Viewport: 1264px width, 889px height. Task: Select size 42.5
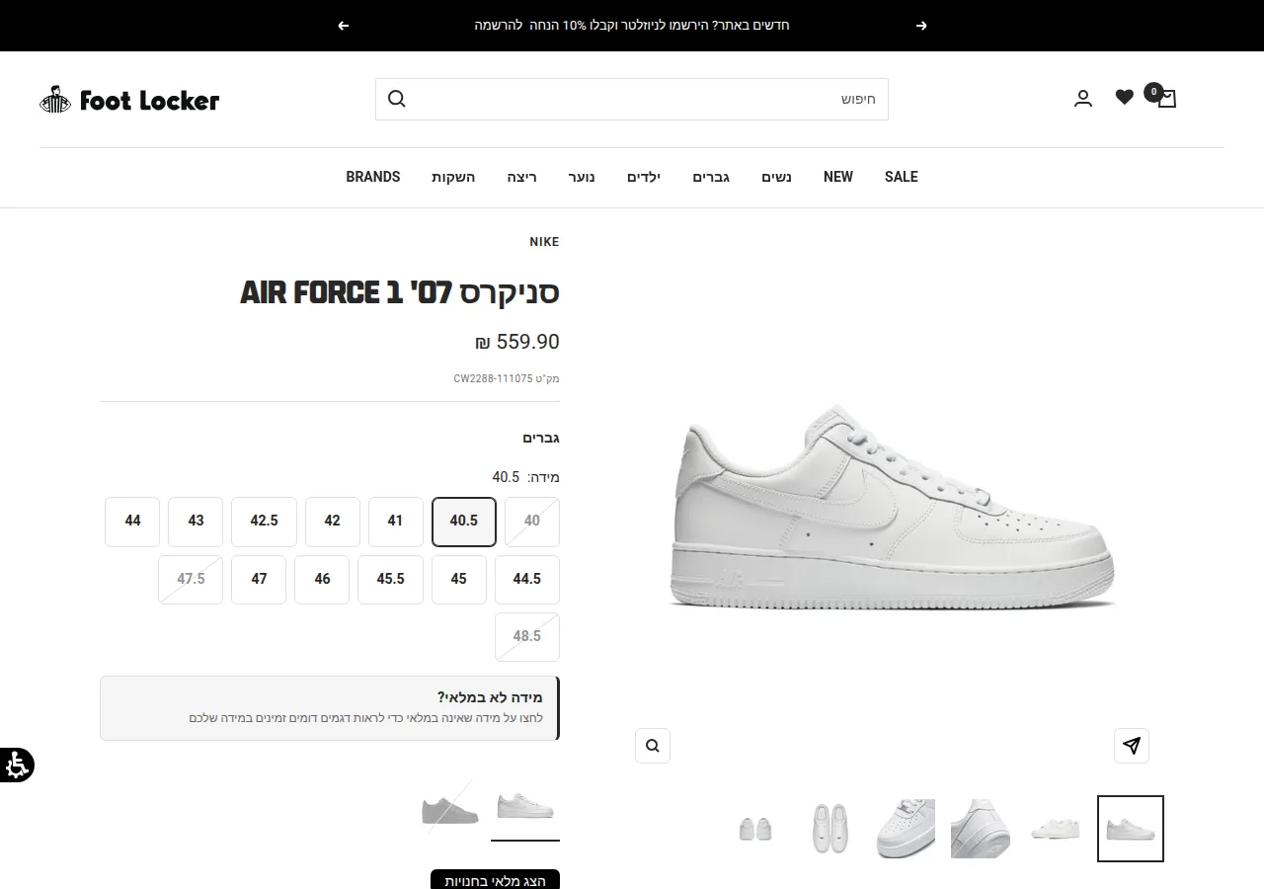[x=264, y=522]
